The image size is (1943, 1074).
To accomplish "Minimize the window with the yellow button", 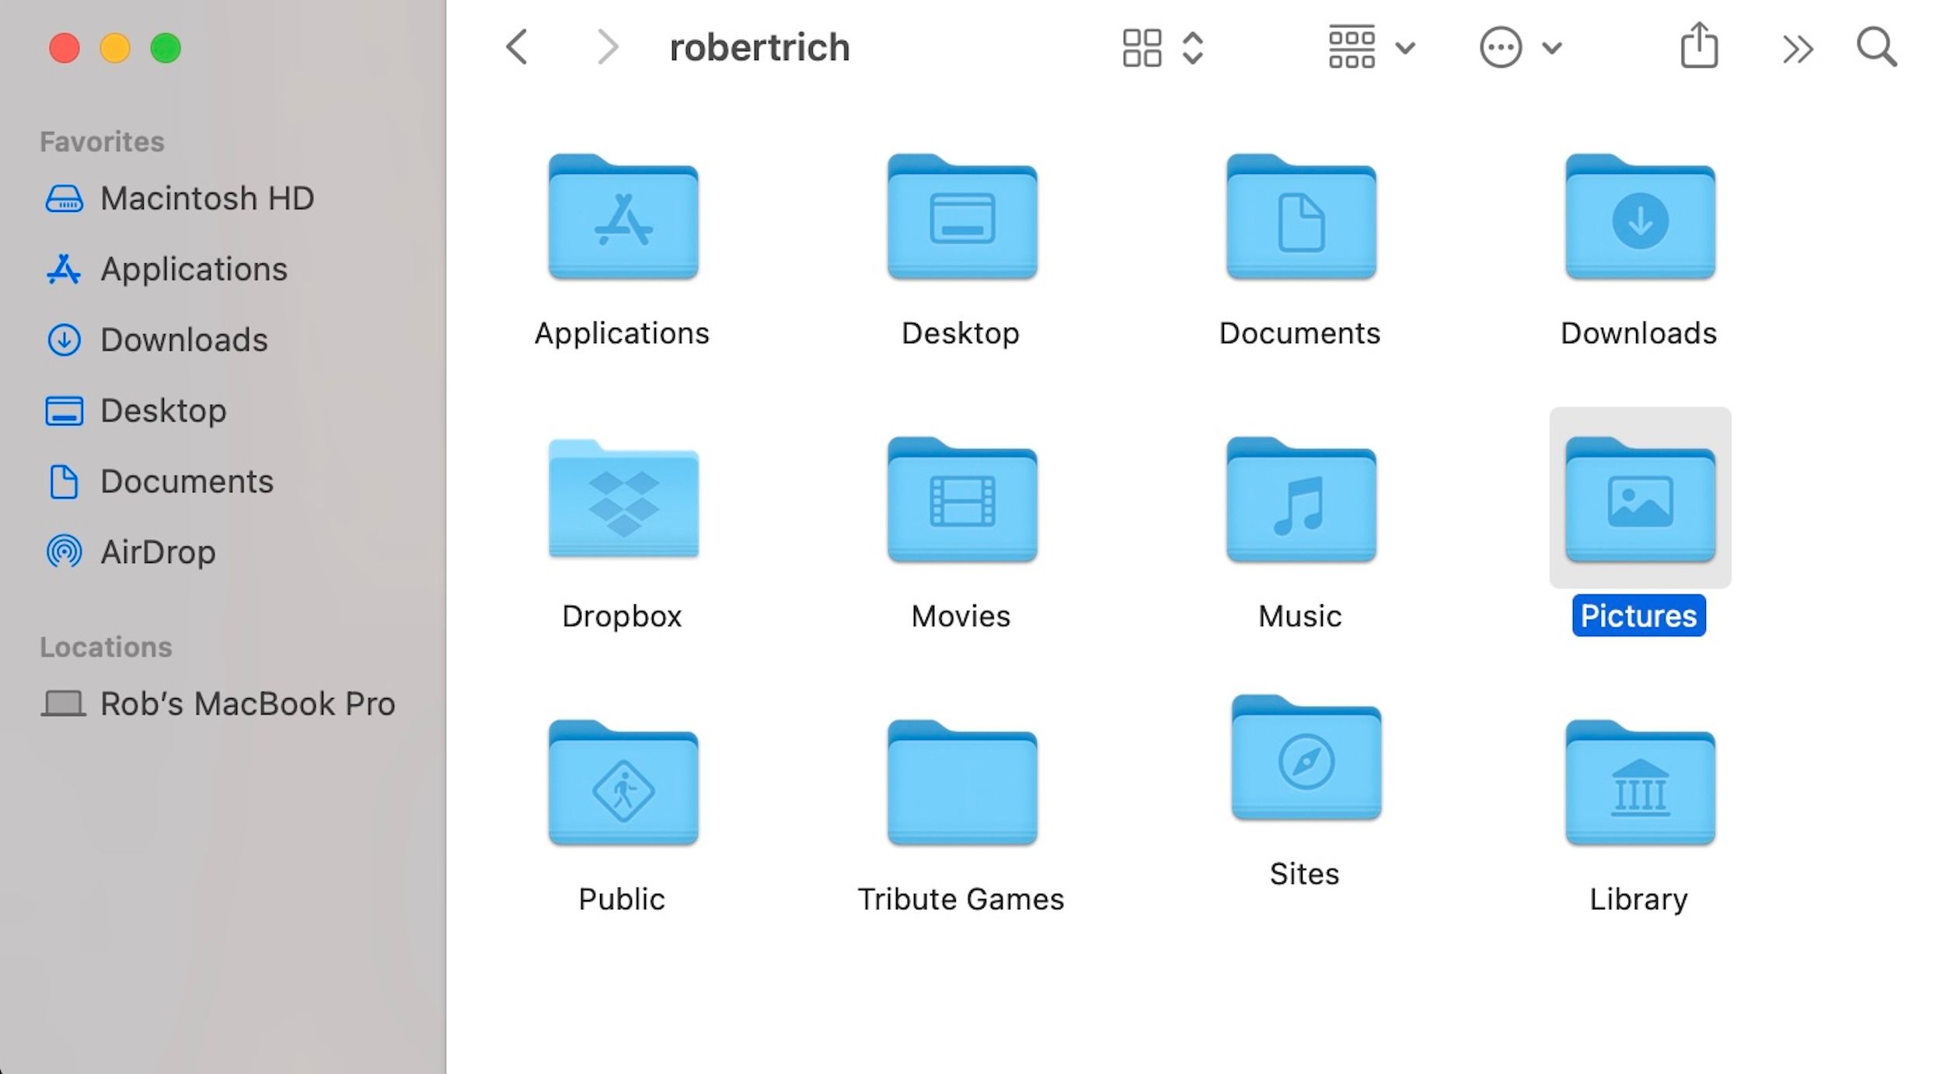I will [x=115, y=48].
